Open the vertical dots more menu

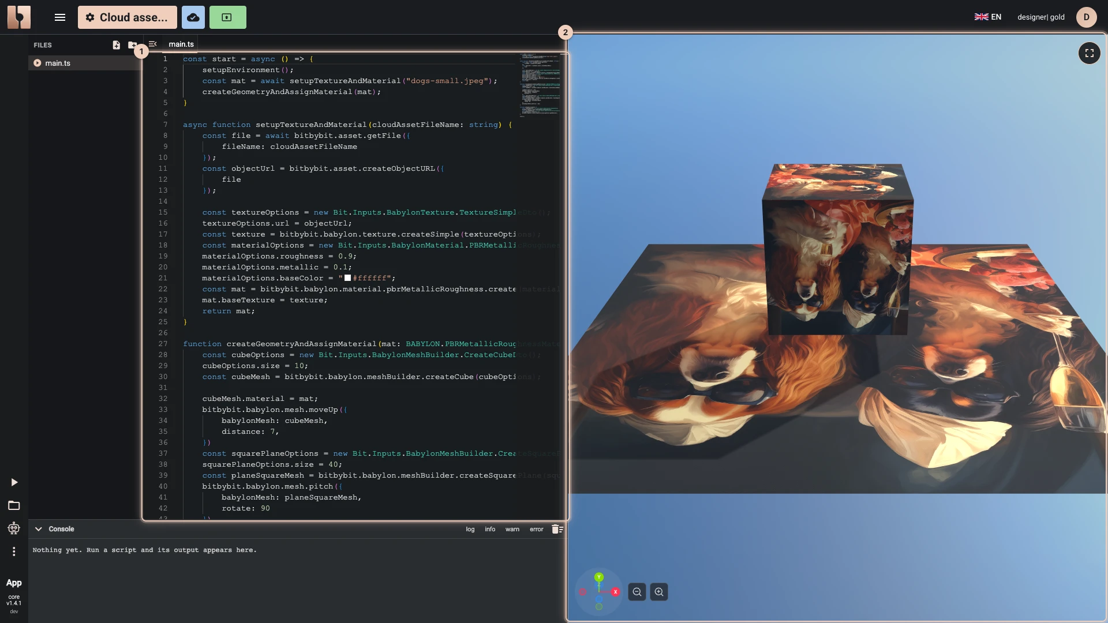pyautogui.click(x=14, y=551)
